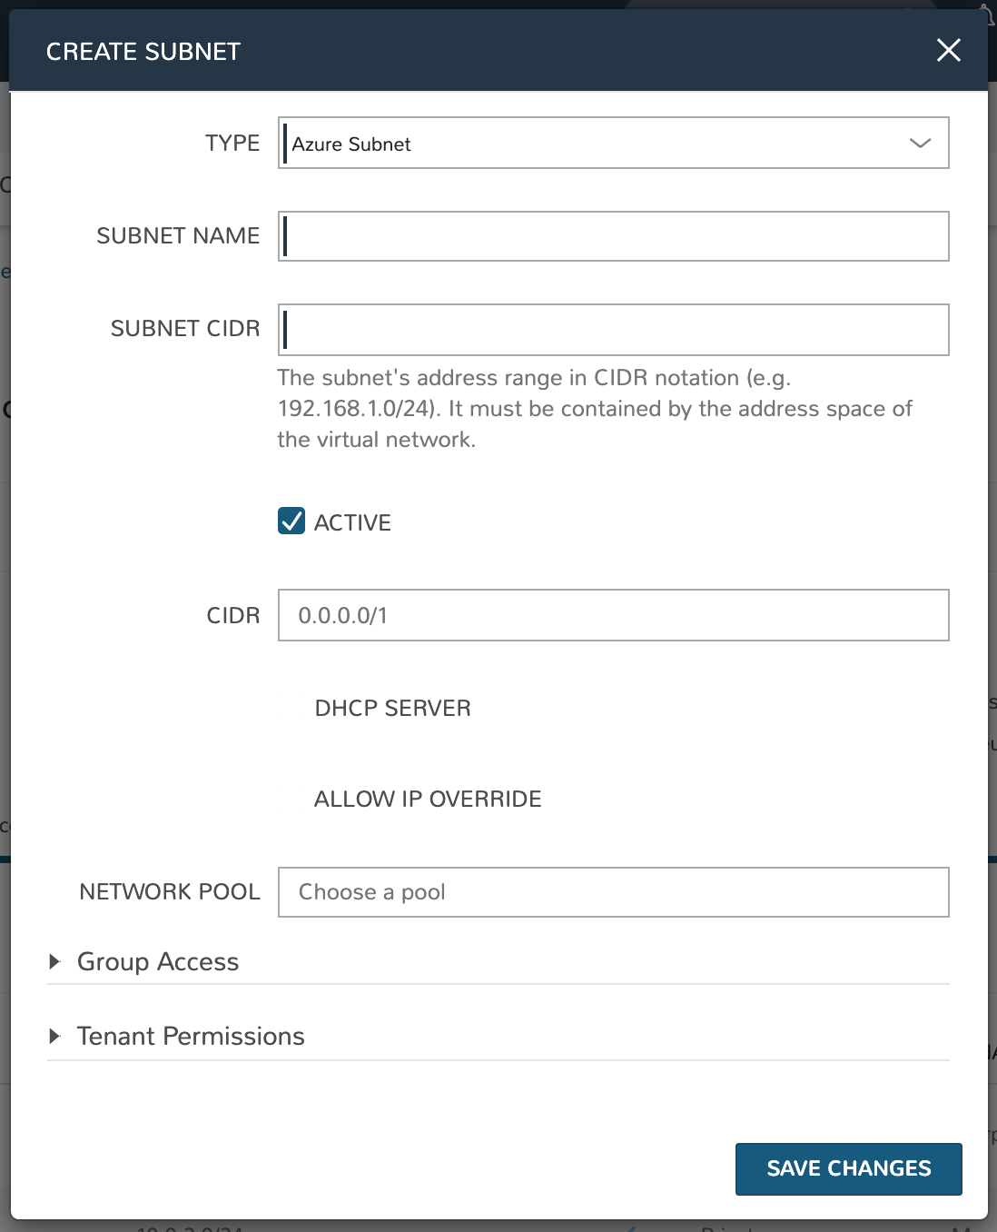Expand the Group Access section

point(158,961)
